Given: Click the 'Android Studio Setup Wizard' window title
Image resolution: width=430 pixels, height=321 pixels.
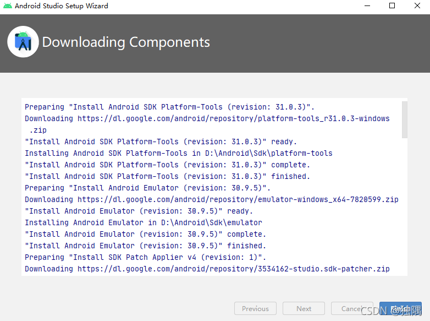Looking at the screenshot, I should click(62, 6).
